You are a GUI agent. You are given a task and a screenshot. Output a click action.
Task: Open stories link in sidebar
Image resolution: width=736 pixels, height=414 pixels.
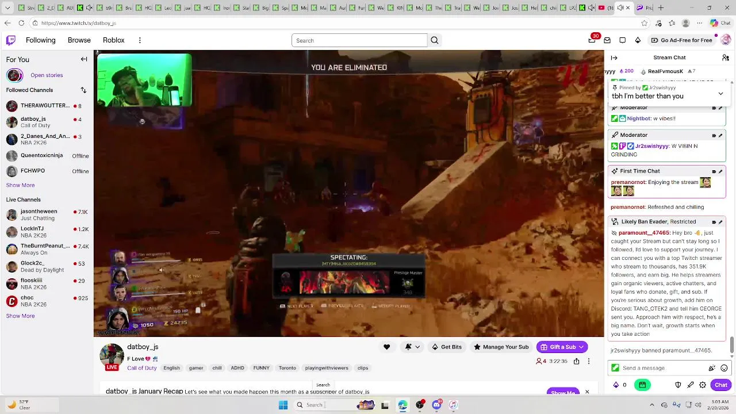[47, 75]
